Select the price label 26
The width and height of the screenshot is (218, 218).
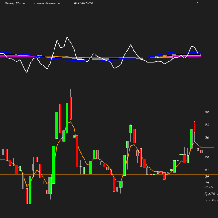pyautogui.click(x=207, y=138)
